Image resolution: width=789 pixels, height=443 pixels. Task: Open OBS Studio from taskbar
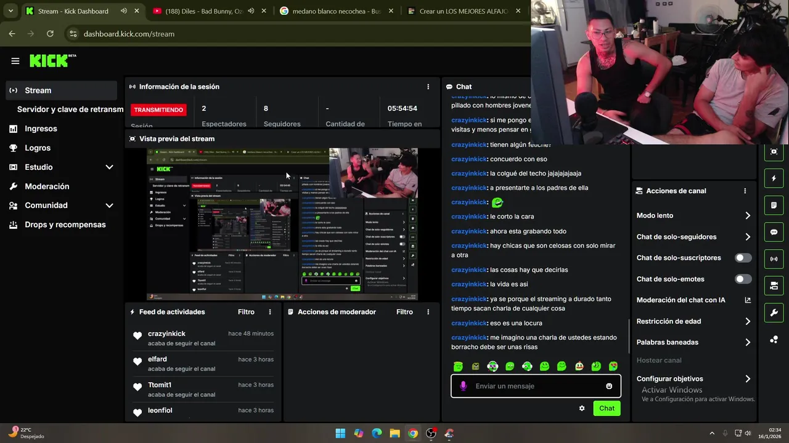[x=431, y=433]
